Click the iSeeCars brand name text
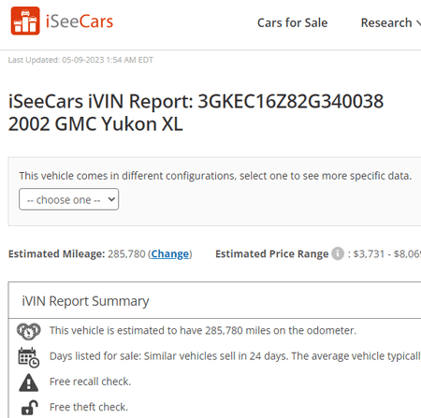 tap(80, 22)
